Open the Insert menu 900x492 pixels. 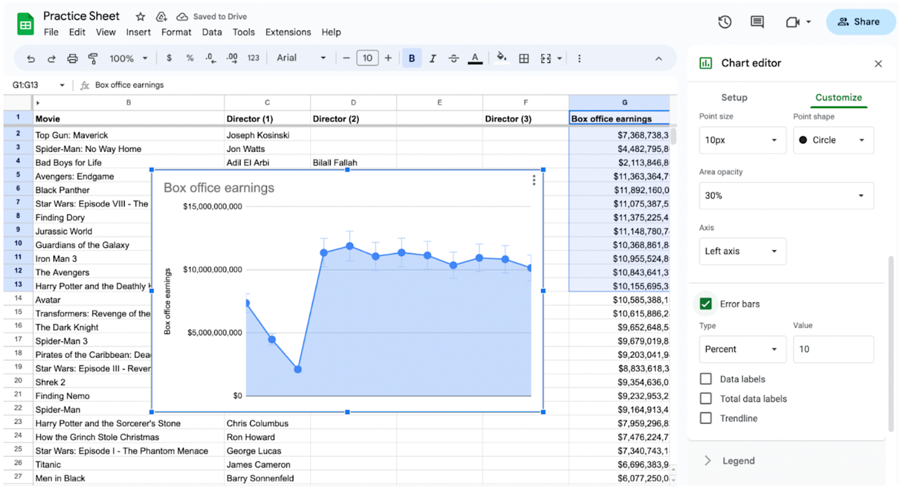[138, 32]
